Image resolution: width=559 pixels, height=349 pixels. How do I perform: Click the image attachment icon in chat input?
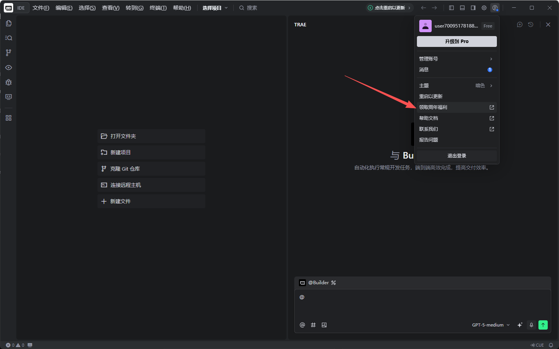tap(324, 325)
